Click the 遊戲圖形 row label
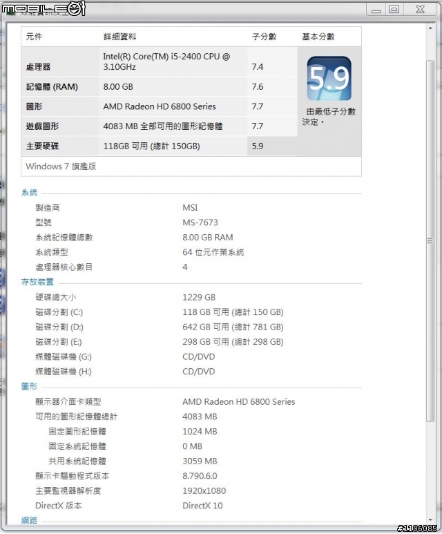This screenshot has width=442, height=534. 42,126
